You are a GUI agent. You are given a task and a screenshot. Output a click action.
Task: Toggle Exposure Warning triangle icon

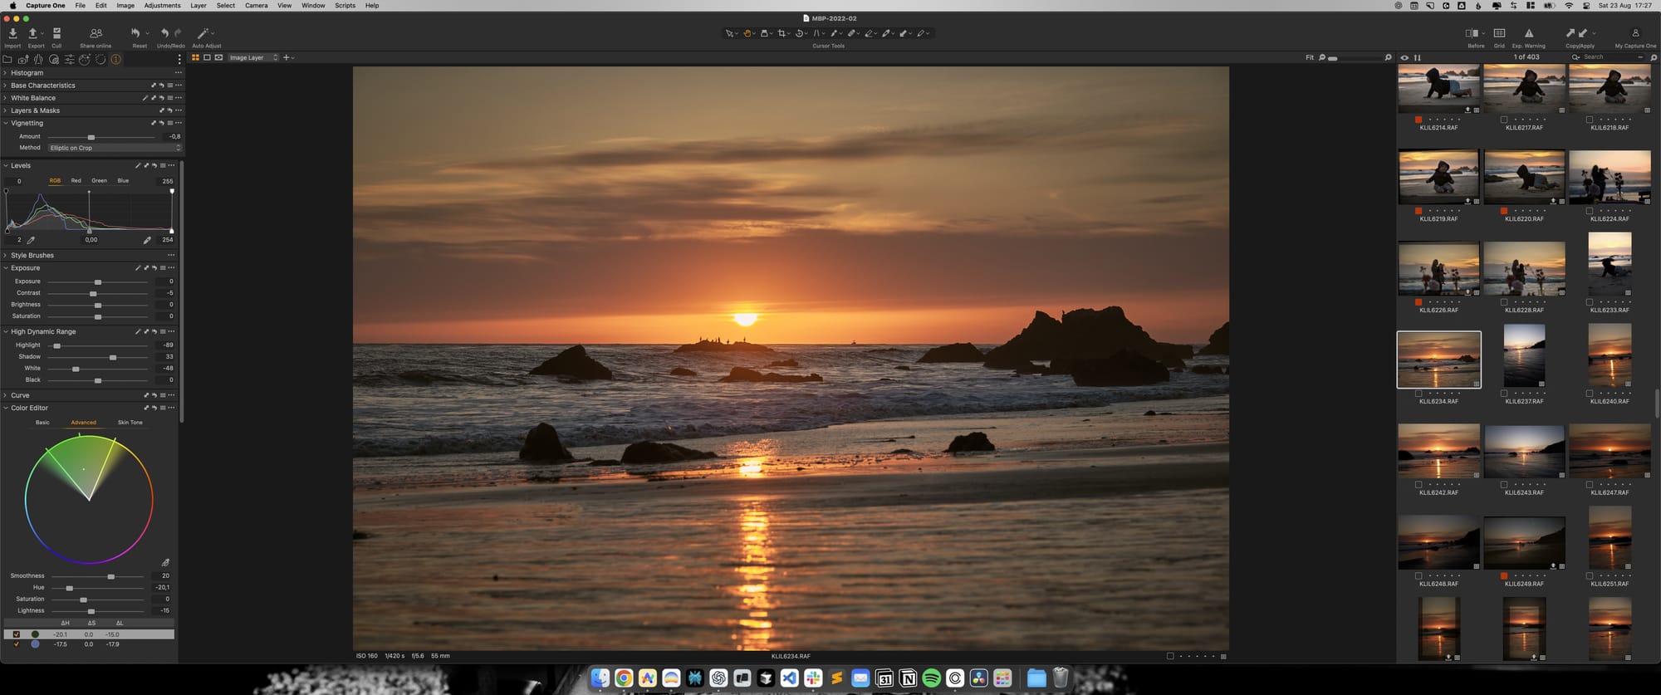tap(1528, 33)
